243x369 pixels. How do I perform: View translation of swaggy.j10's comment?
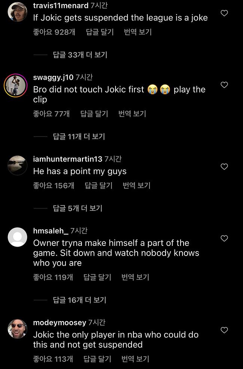pos(132,114)
